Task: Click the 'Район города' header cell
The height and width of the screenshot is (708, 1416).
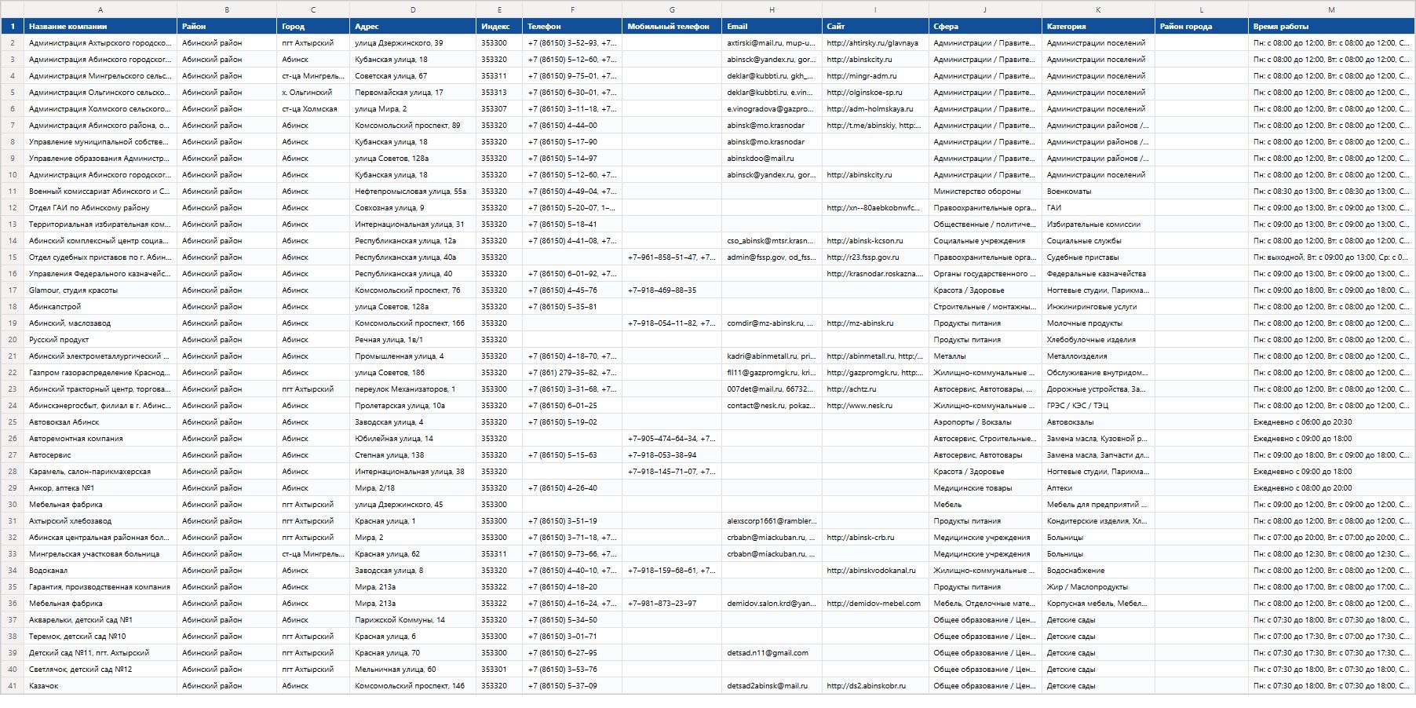Action: click(1202, 27)
